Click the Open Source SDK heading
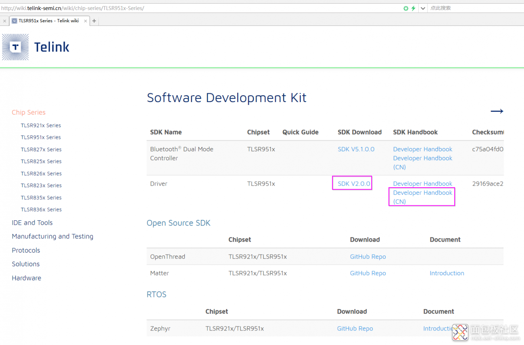 point(179,223)
